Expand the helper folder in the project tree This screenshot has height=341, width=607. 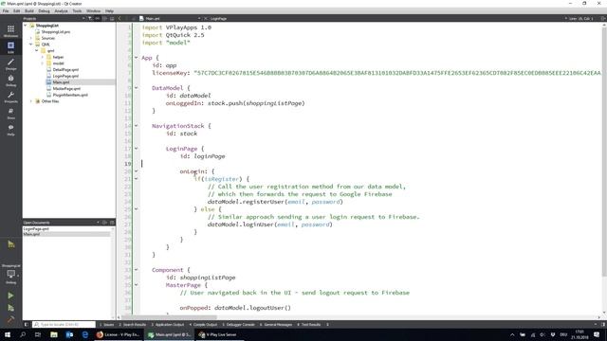point(42,57)
